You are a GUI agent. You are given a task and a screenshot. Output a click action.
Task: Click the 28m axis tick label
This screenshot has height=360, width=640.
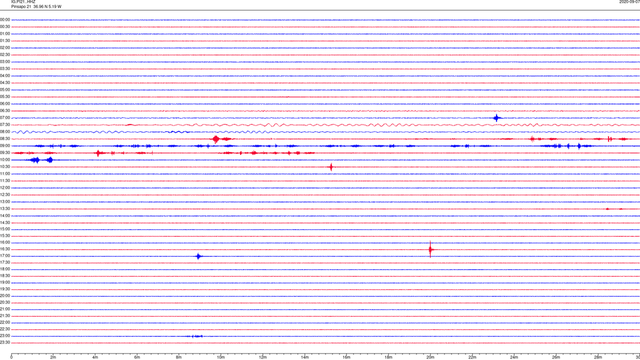598,357
